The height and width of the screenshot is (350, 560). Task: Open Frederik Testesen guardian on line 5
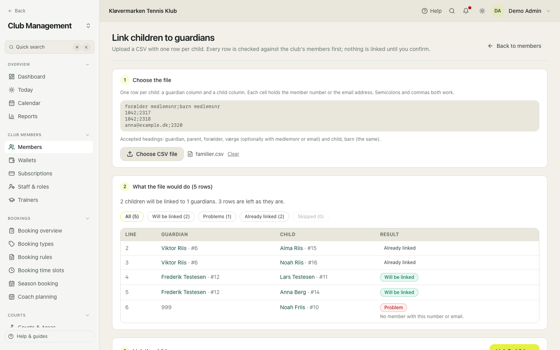pos(184,292)
